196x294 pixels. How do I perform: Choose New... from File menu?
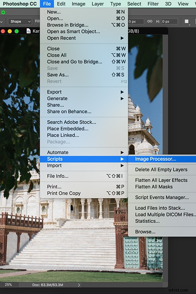(84, 12)
